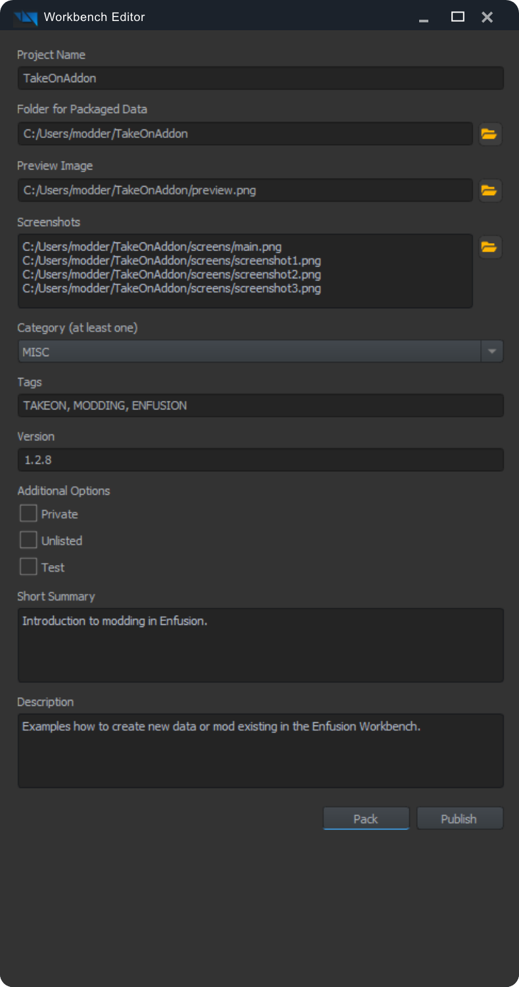
Task: Select the preview.png path field
Action: point(243,191)
